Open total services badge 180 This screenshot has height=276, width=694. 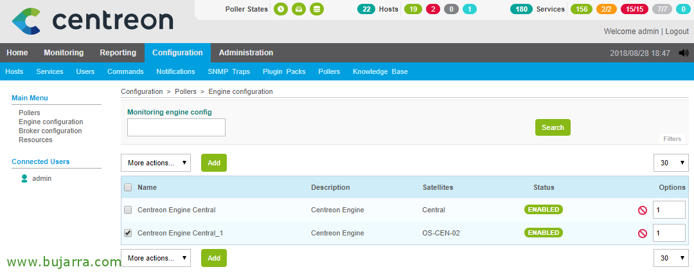(x=521, y=9)
